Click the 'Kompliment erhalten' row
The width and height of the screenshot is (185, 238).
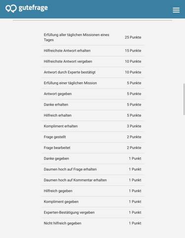[x=92, y=126]
